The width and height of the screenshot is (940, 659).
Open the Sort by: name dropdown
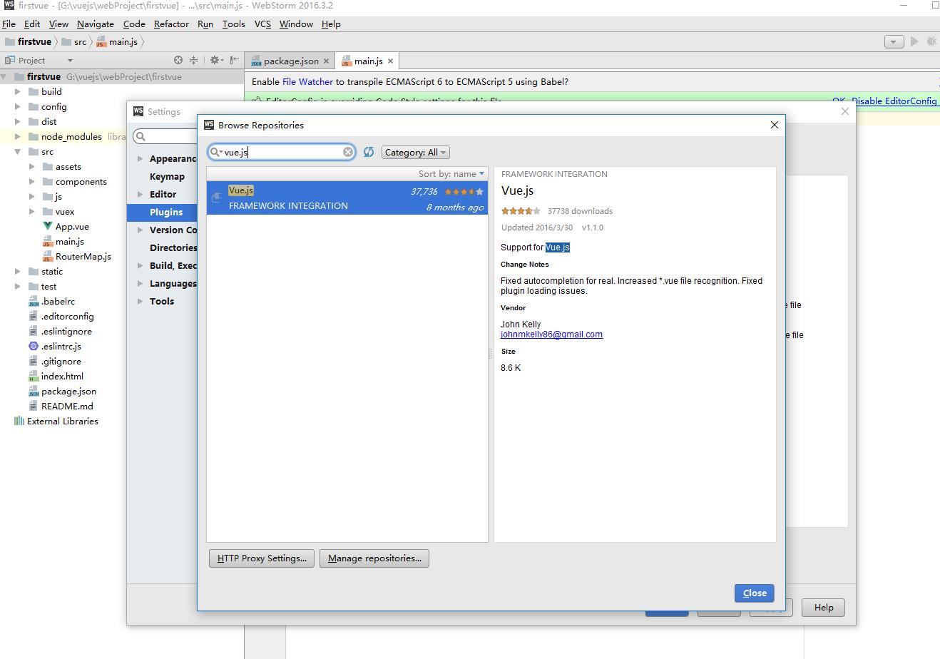click(451, 173)
